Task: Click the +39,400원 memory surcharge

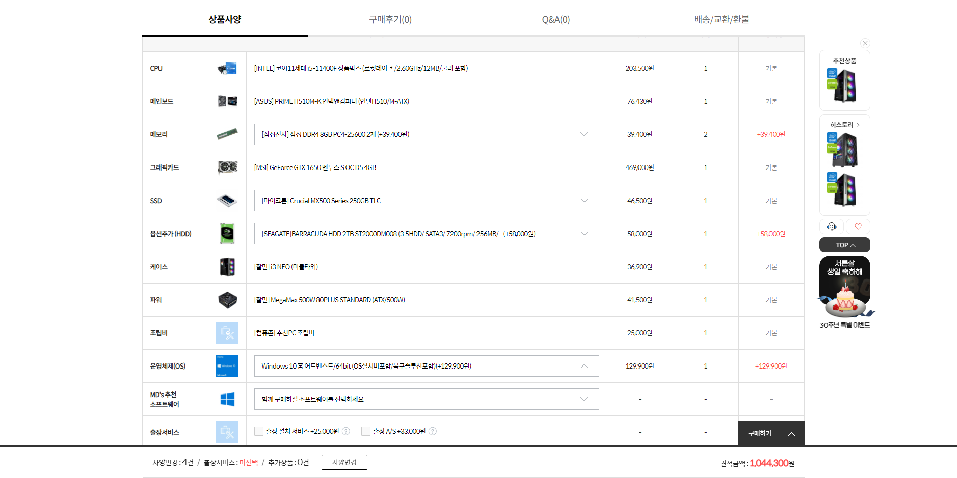Action: pos(771,134)
